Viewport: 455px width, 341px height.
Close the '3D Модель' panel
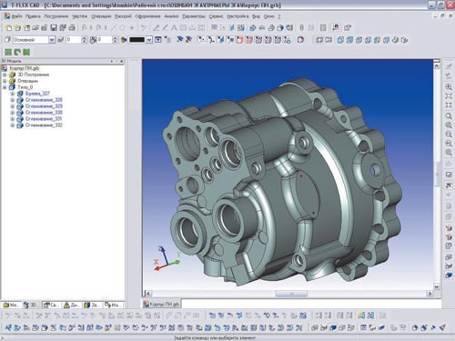[x=122, y=61]
